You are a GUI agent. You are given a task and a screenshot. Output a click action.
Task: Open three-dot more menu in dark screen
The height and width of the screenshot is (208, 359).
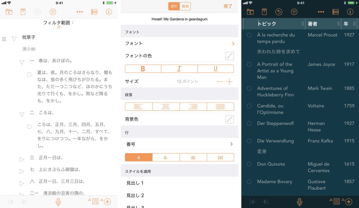click(x=321, y=12)
